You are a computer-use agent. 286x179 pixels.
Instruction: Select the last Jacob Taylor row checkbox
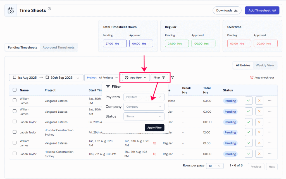click(x=15, y=154)
